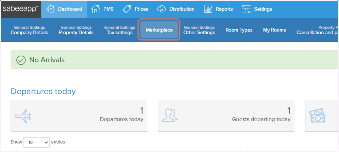This screenshot has height=152, width=339.
Task: Click the PMS house icon
Action: pyautogui.click(x=96, y=9)
